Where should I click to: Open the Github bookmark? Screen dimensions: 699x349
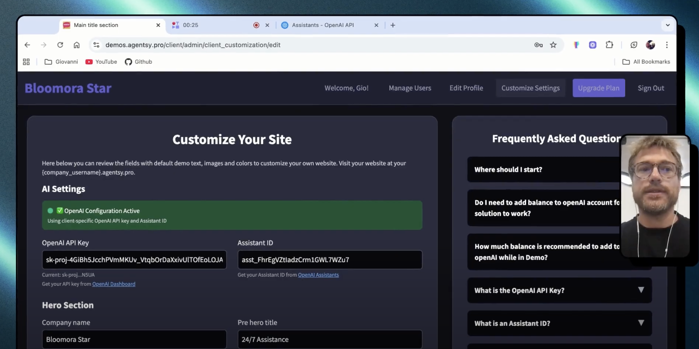138,62
